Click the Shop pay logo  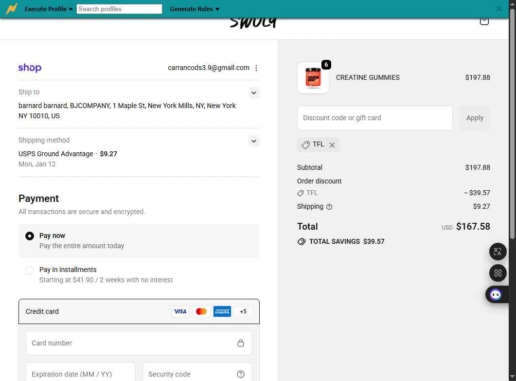(x=30, y=68)
